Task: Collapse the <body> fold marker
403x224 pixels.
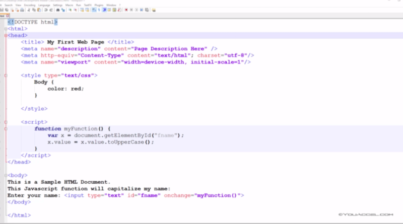Action: coord(6,176)
